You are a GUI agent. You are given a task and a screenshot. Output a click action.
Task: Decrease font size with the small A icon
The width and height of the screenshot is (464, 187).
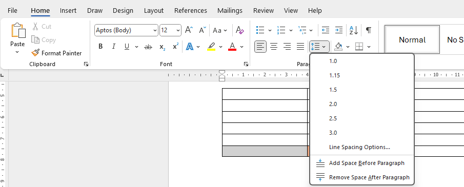(203, 30)
